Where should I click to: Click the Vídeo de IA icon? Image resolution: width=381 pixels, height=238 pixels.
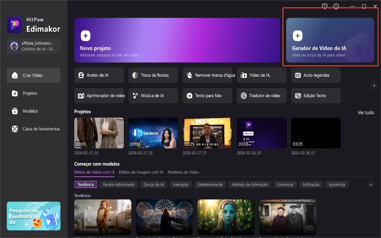pos(244,75)
